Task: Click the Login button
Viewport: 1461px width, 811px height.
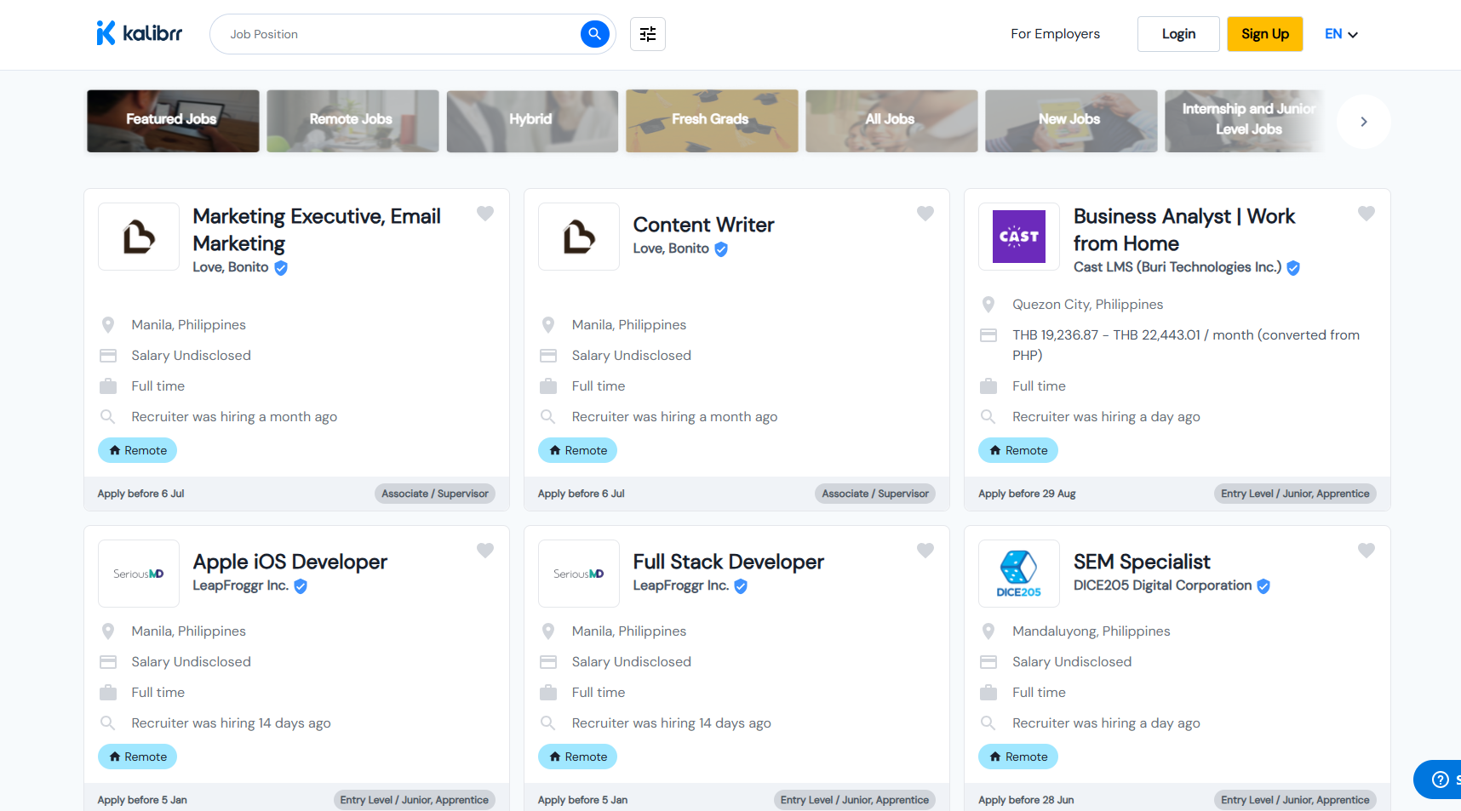Action: pos(1178,34)
